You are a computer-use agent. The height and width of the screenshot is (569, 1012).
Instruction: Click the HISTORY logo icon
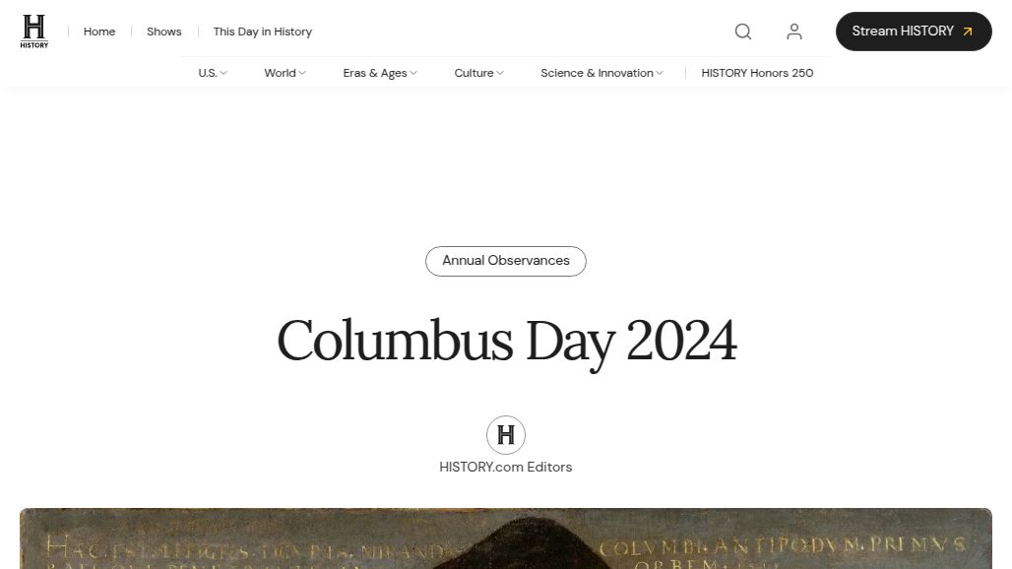(x=34, y=31)
